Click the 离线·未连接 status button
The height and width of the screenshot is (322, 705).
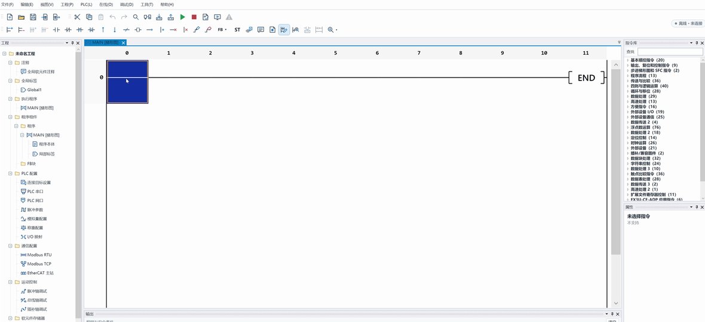[x=688, y=23]
